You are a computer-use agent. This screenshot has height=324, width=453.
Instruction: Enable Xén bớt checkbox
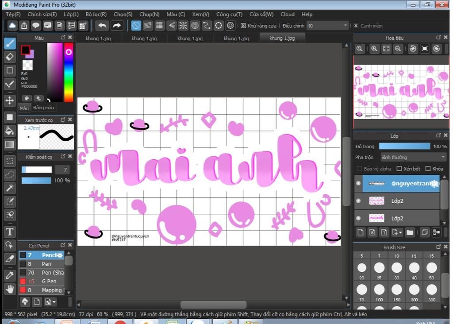click(399, 169)
